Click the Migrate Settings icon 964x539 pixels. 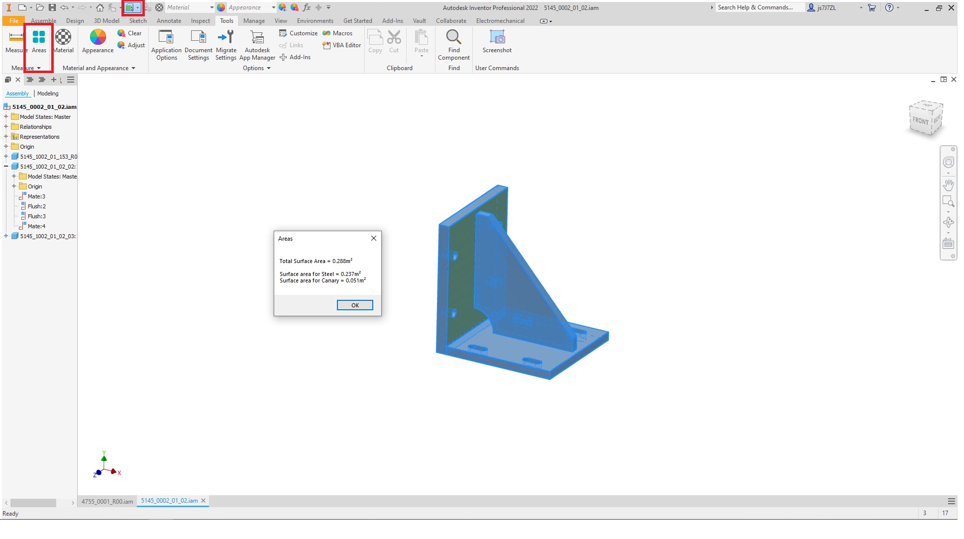coord(226,38)
